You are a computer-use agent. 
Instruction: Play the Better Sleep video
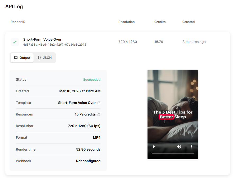click(x=154, y=147)
